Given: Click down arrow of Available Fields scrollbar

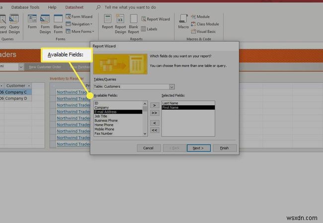Looking at the screenshot, I should [x=145, y=134].
